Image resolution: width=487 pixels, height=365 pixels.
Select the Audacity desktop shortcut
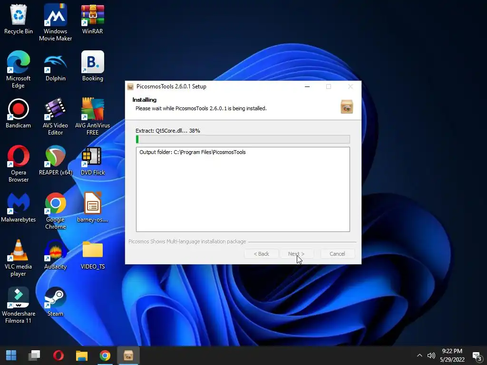[x=55, y=255]
